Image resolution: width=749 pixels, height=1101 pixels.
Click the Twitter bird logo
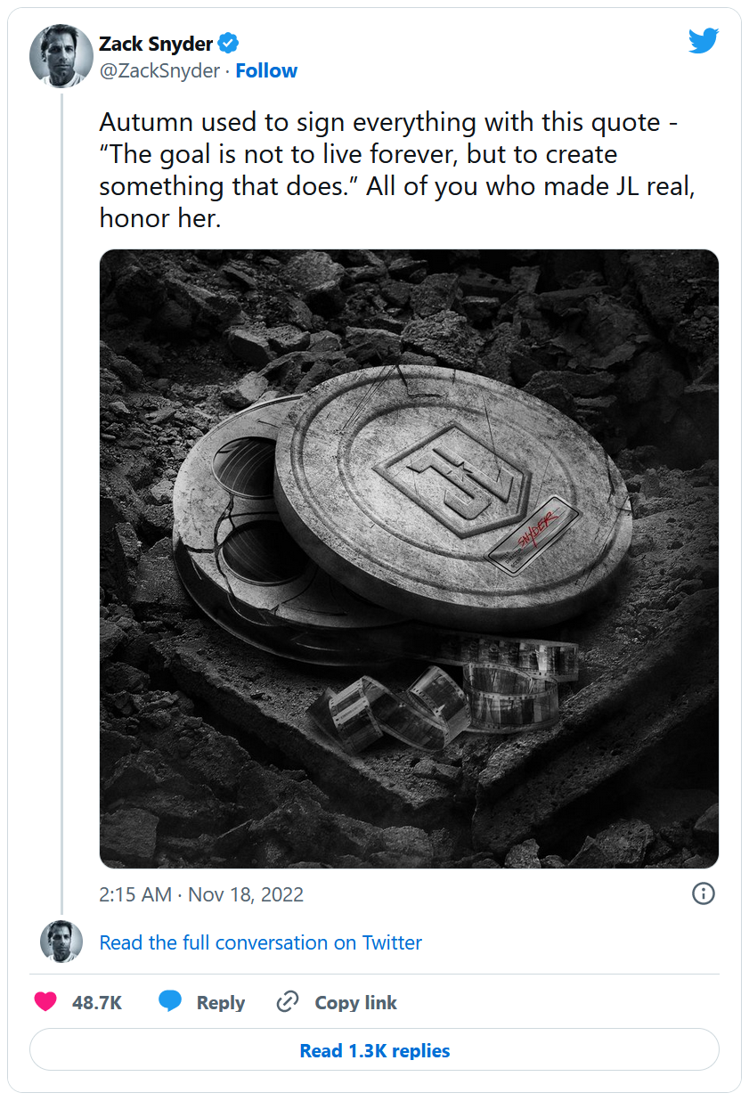click(x=703, y=40)
